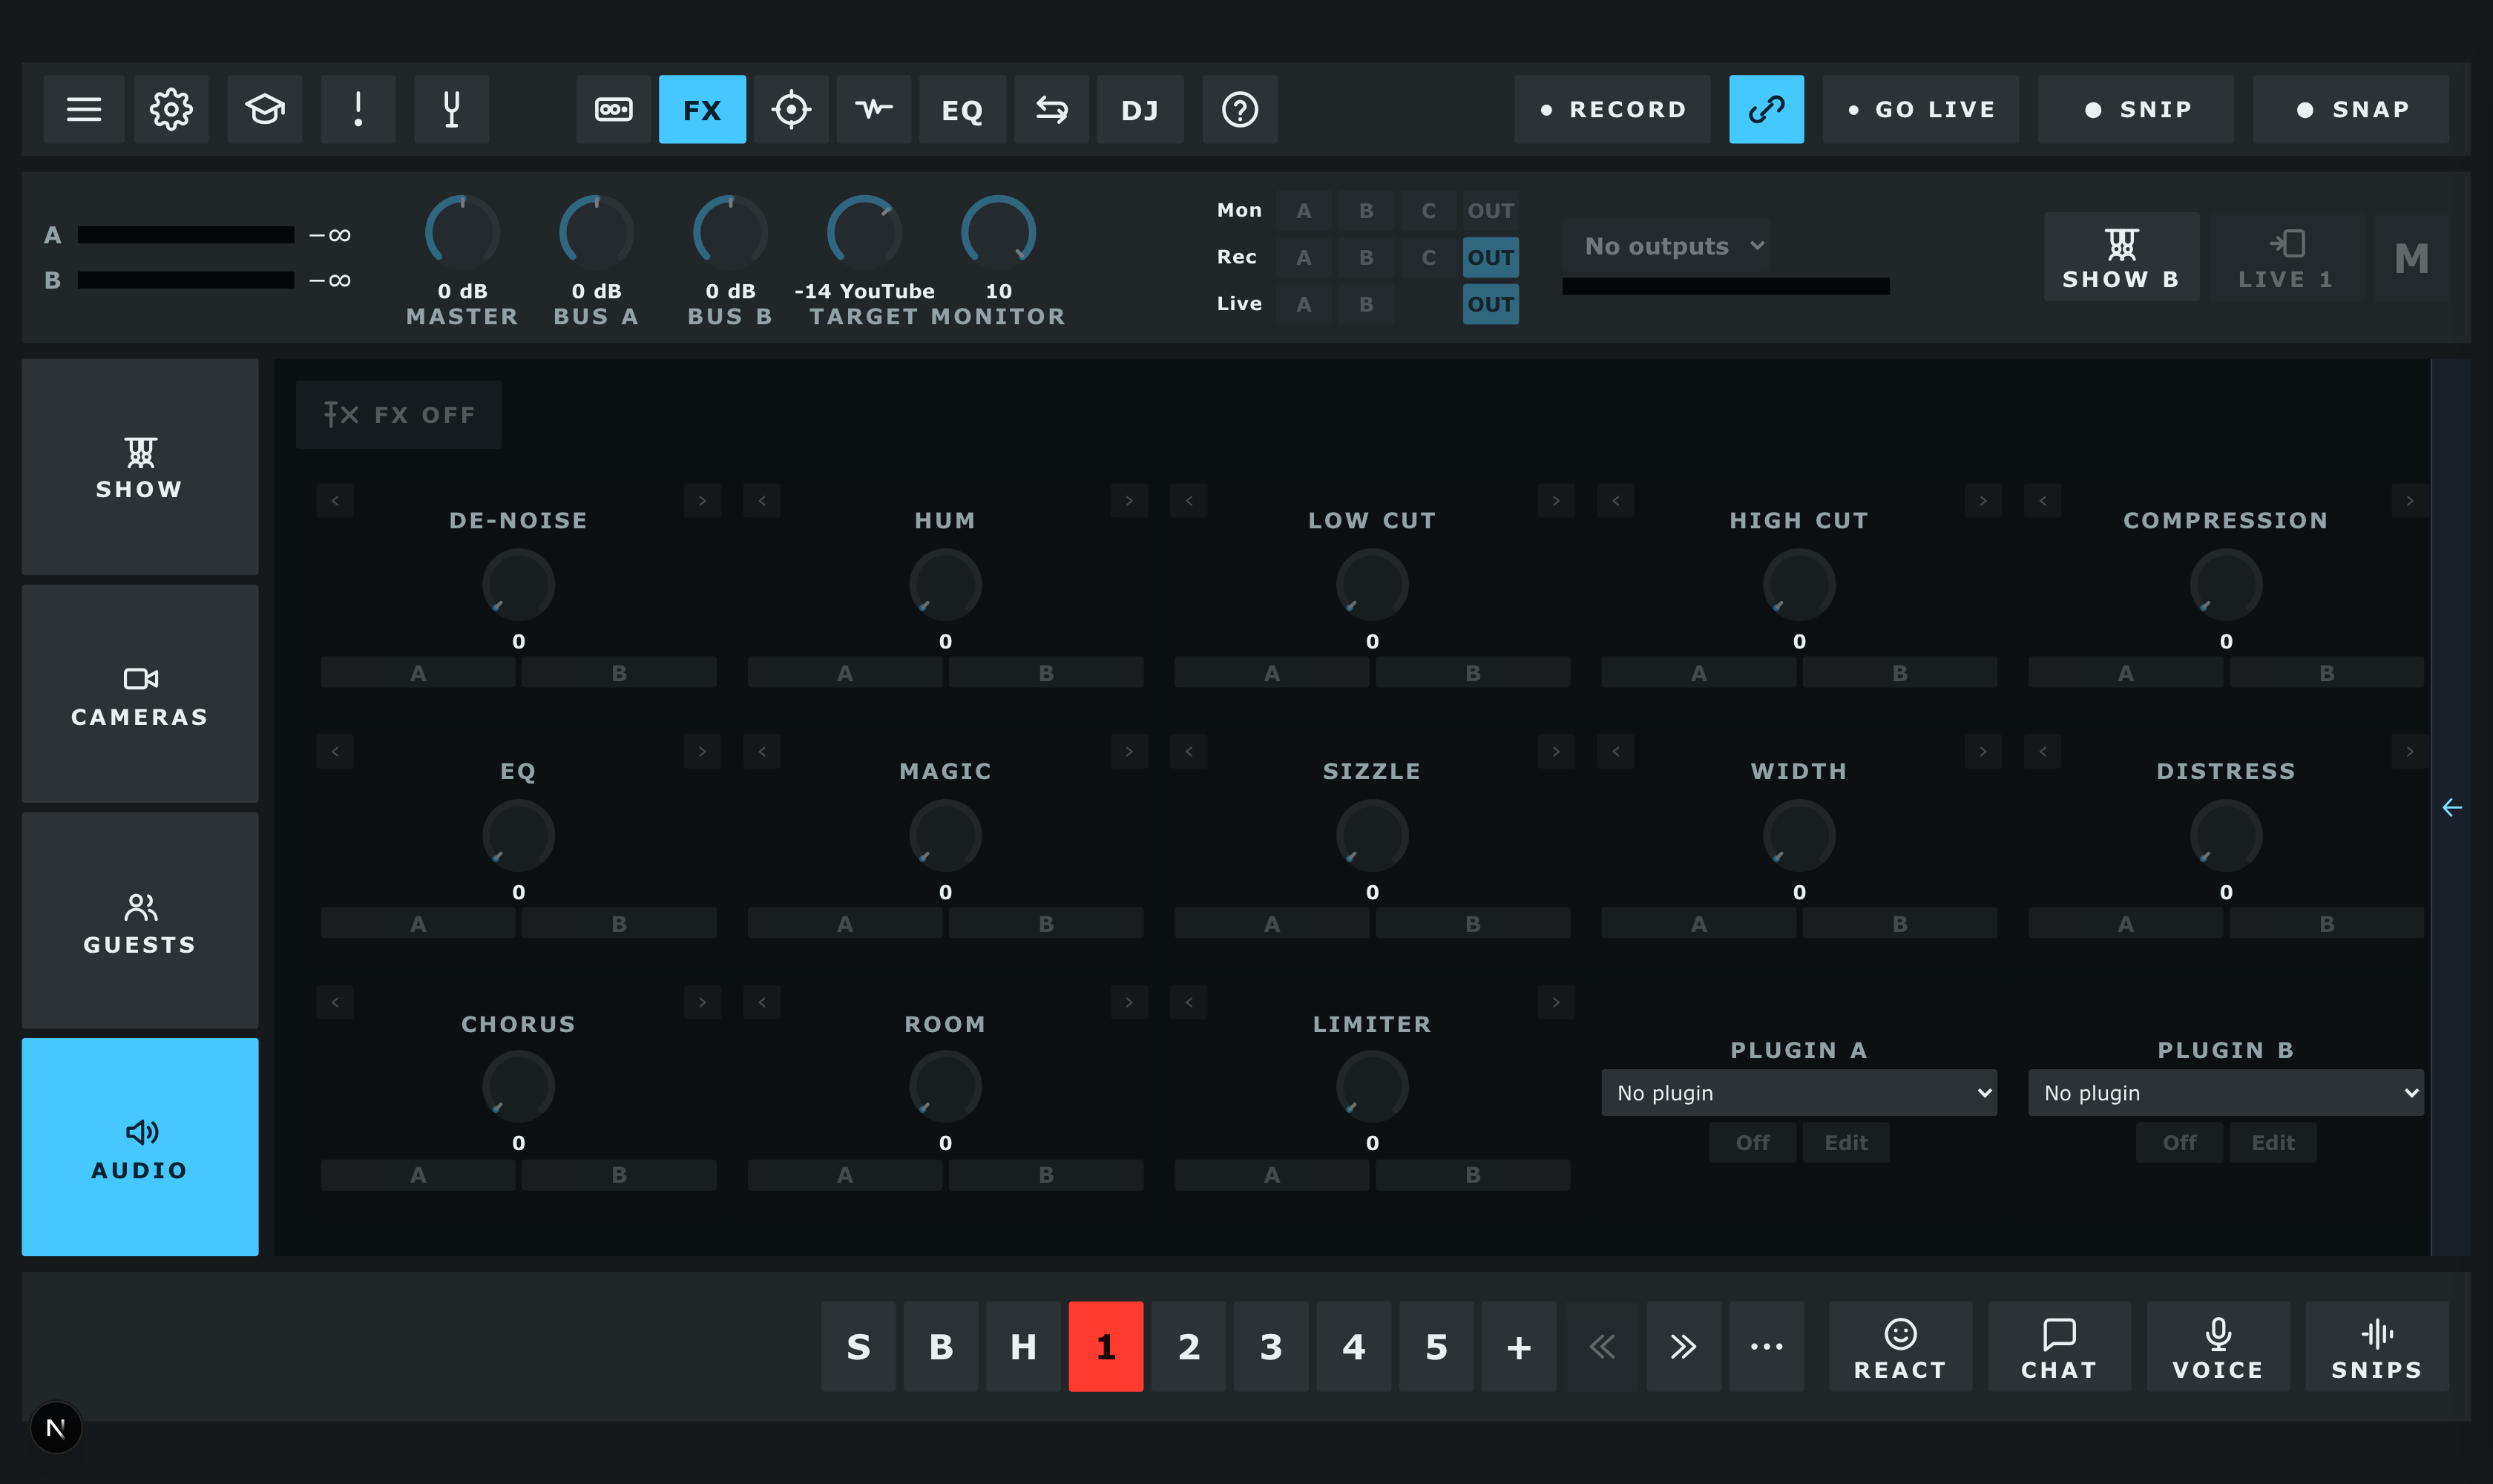Click the MASTER volume knob

click(x=462, y=233)
